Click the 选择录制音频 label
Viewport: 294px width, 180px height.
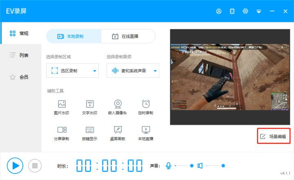119,57
